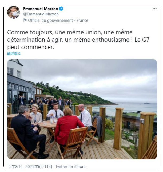The image size is (163, 172).
Task: Click the translate tweet link
Action: (x=14, y=54)
